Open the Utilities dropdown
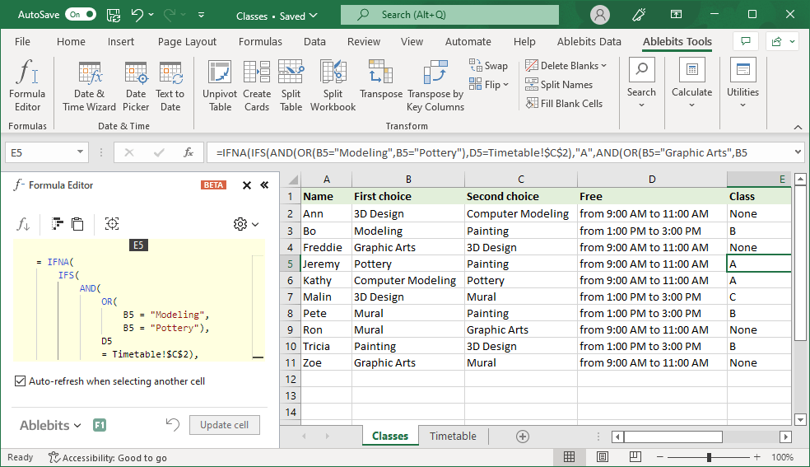The width and height of the screenshot is (810, 467). click(x=742, y=84)
